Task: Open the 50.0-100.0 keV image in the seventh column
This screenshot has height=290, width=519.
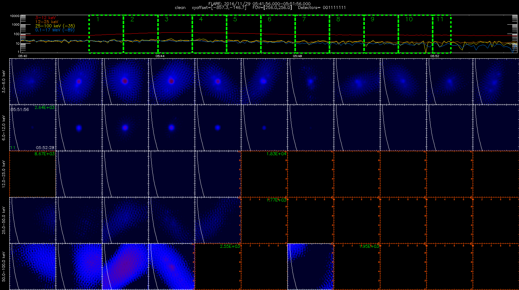Action: [310, 267]
